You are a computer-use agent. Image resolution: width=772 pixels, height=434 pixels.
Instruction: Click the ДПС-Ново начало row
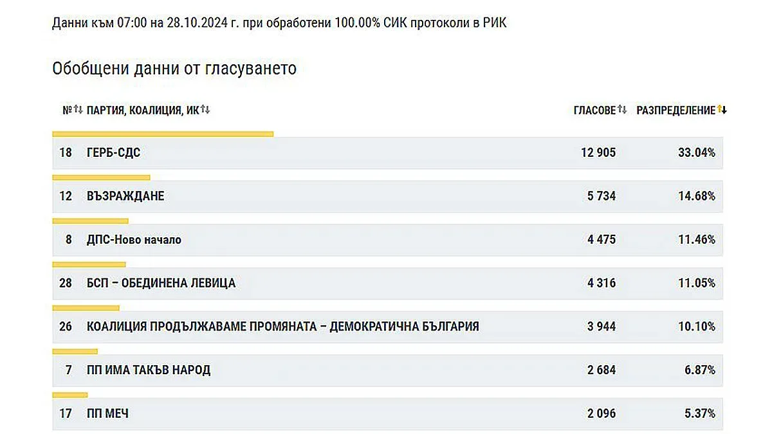point(134,239)
